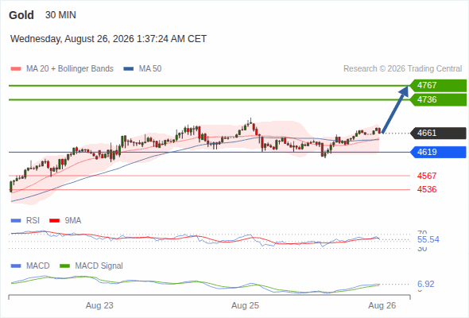Click the MACD blue legend marker
The height and width of the screenshot is (318, 469).
[x=16, y=266]
